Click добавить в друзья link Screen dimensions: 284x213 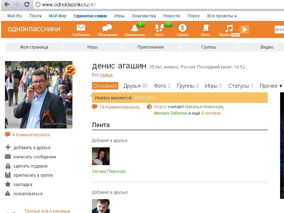pos(32,148)
